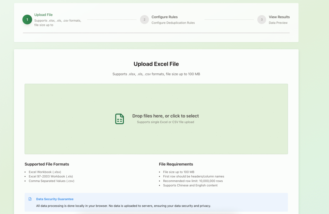Click 'Configure Deduplication Rules' step description
The image size is (329, 214).
point(173,23)
